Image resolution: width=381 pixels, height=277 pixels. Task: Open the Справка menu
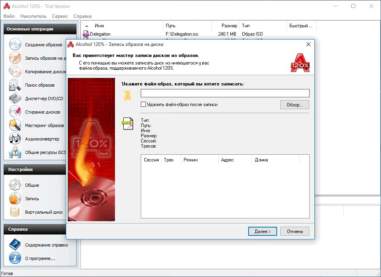tap(82, 16)
